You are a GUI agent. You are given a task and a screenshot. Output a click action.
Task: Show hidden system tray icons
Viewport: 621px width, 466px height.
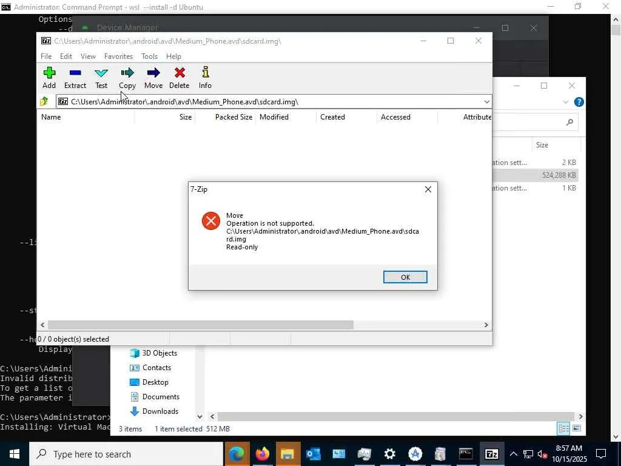coord(513,454)
